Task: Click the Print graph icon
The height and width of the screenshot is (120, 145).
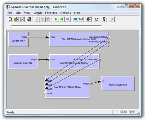Action: pyautogui.click(x=29, y=19)
